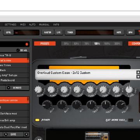Set interface zoom to 150%

(x=107, y=44)
